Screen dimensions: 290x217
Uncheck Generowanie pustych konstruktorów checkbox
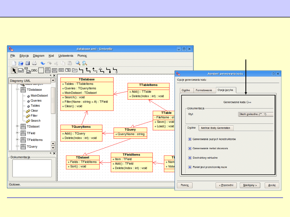point(190,139)
